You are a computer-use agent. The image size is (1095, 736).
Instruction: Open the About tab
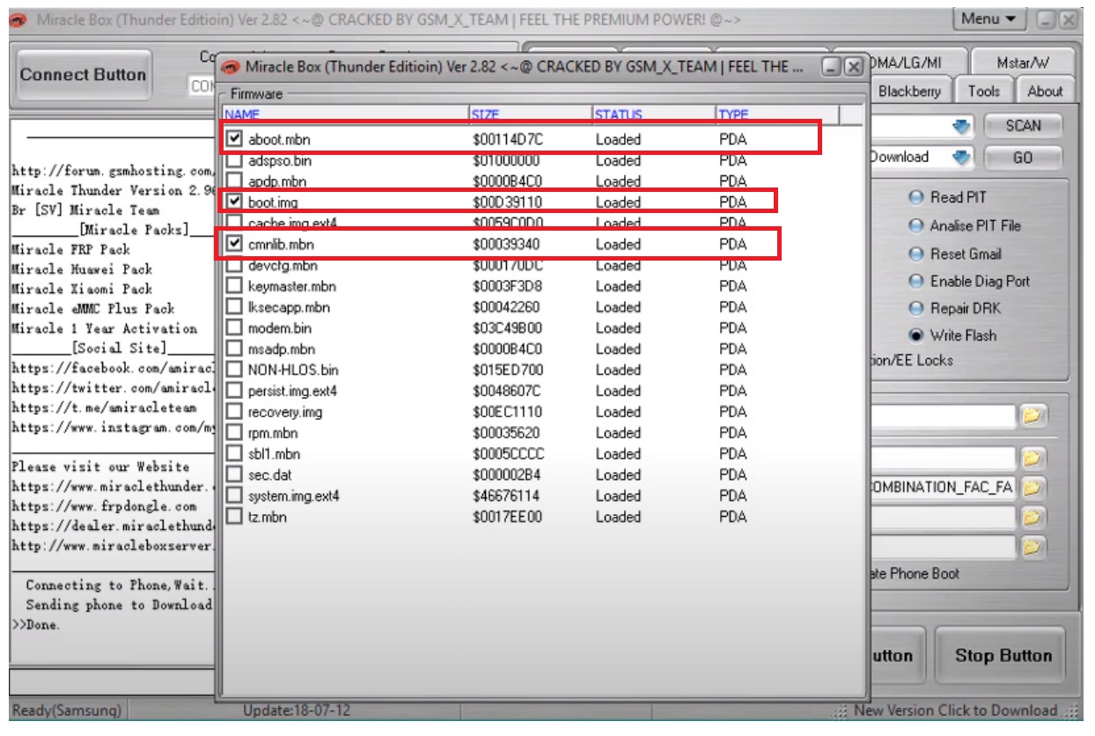(x=1045, y=91)
